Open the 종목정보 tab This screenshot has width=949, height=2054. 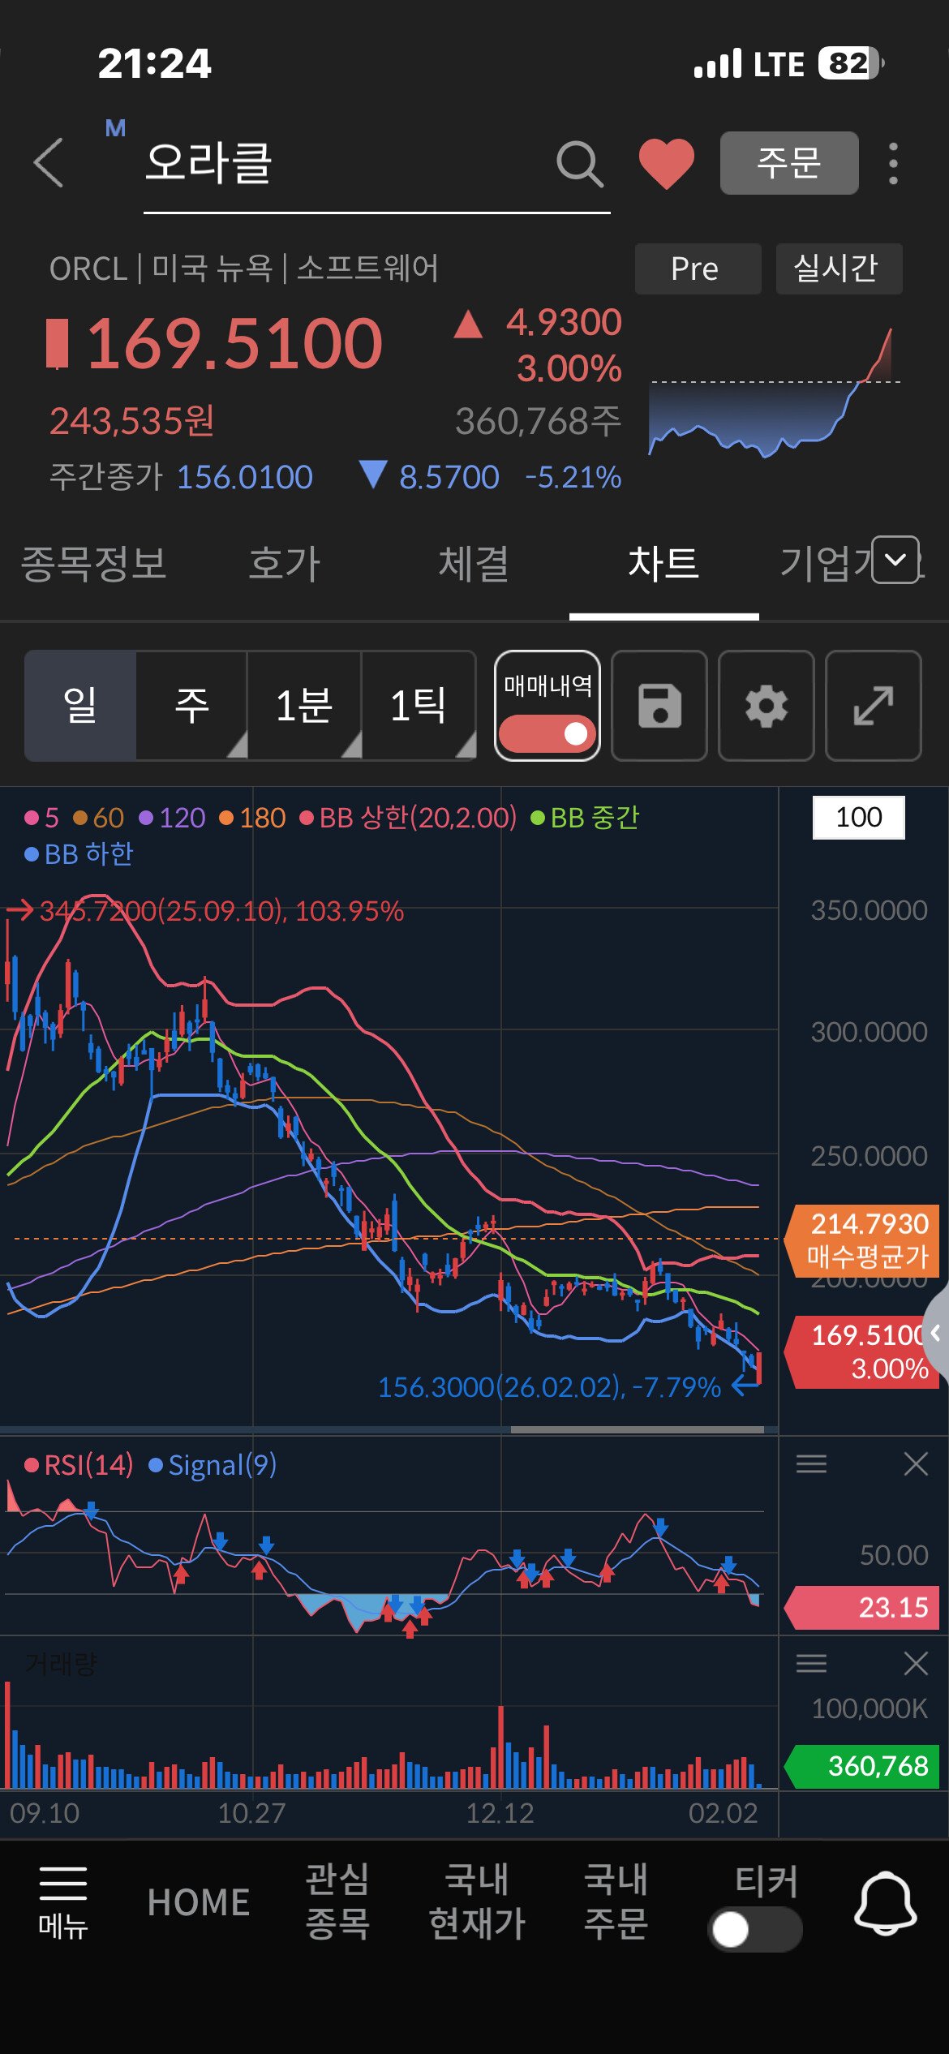94,564
